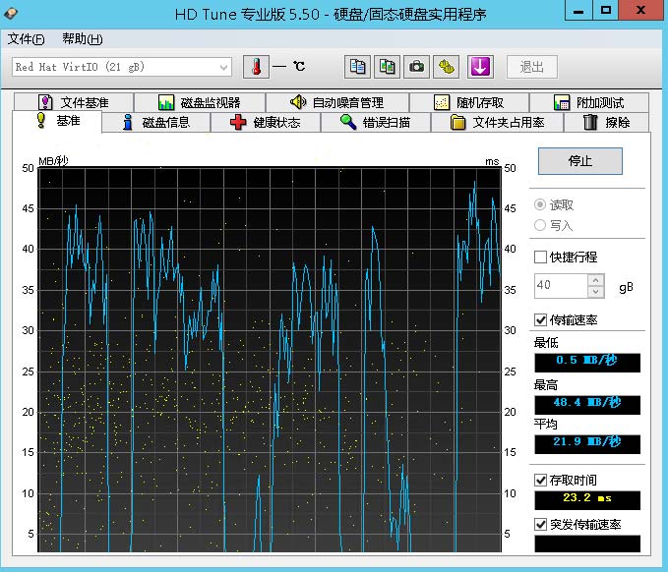Click the 停止 stop button
Screen dimensions: 668x572
point(580,161)
